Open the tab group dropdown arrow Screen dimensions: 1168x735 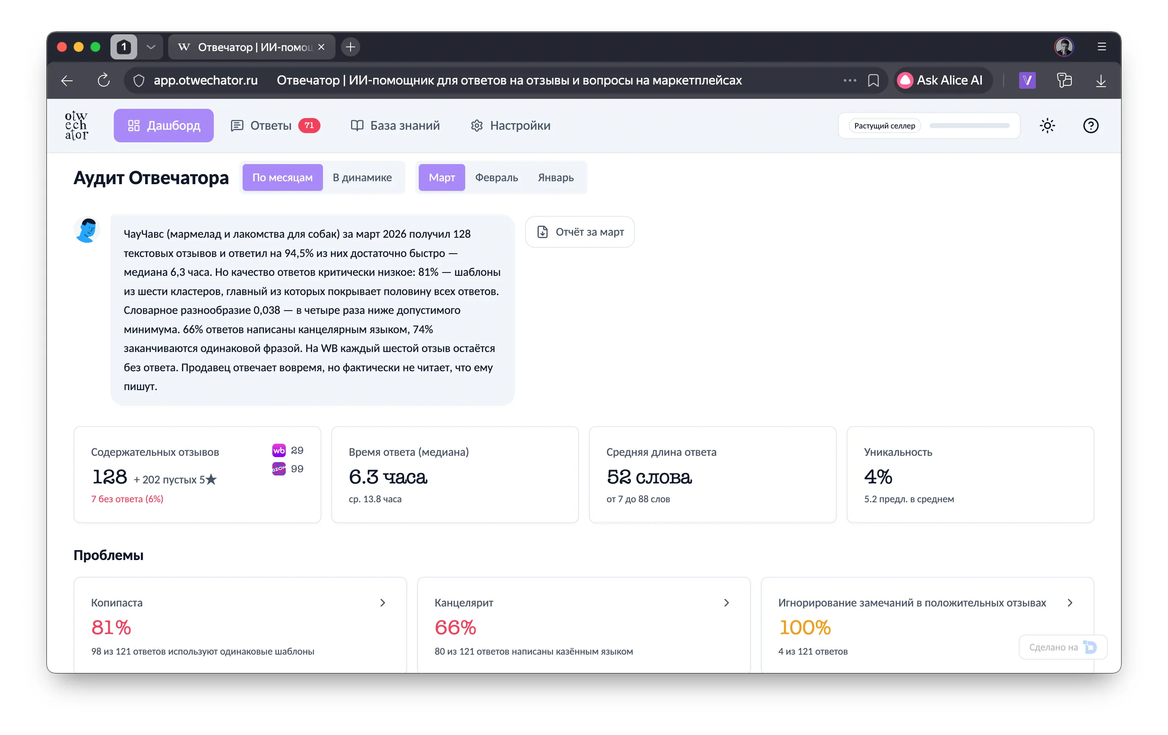click(x=151, y=47)
